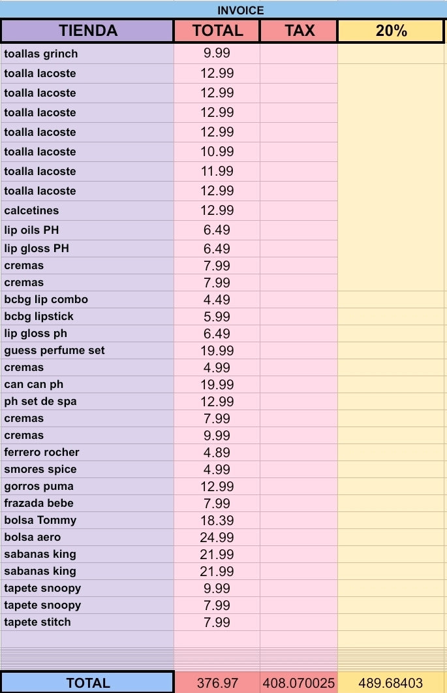447x693 pixels.
Task: Click the calcetines row label
Action: (87, 210)
